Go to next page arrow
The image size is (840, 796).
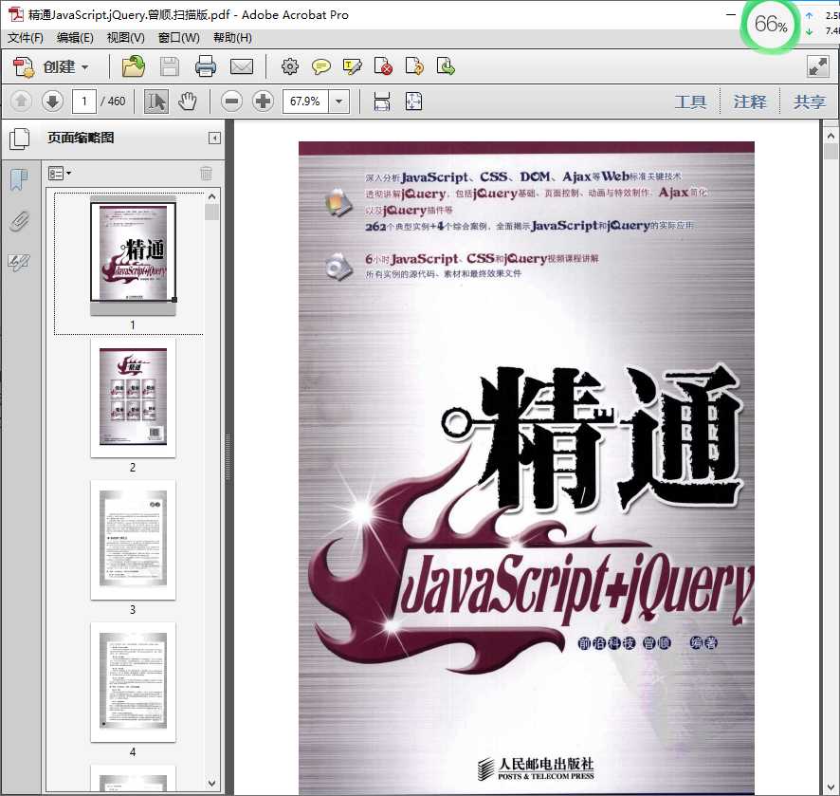[52, 101]
